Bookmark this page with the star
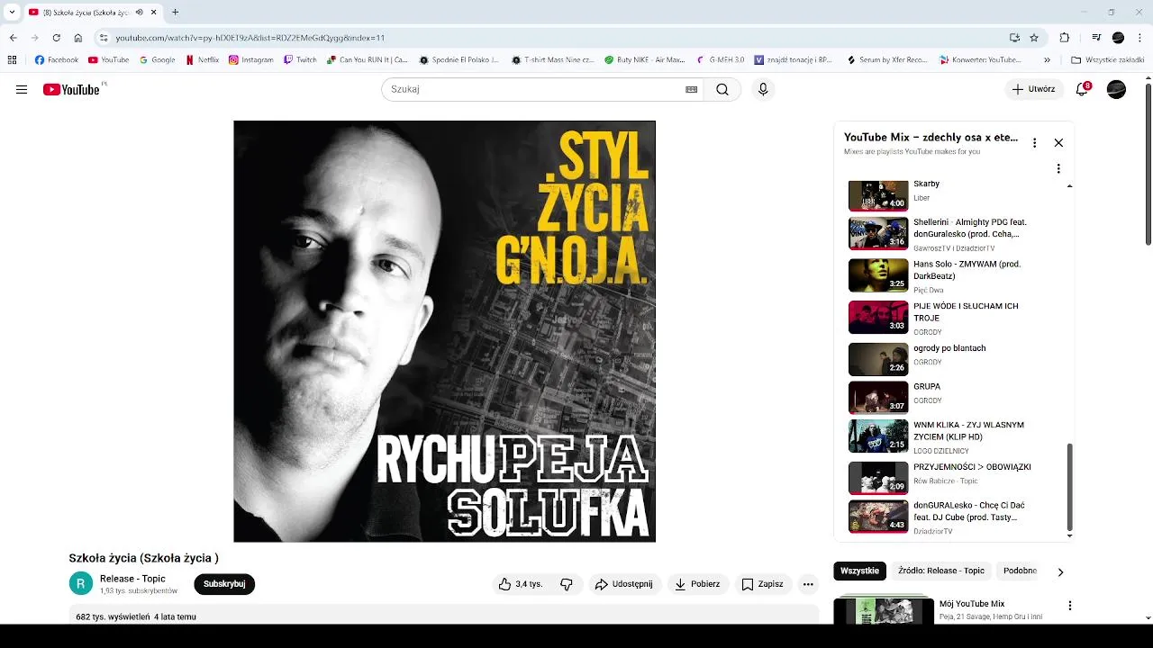 [x=1034, y=38]
